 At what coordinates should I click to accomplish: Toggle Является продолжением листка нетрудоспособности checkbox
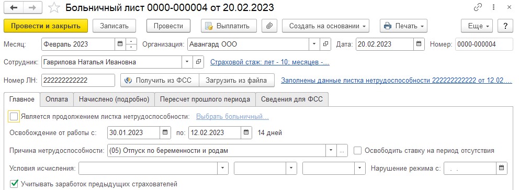point(14,117)
